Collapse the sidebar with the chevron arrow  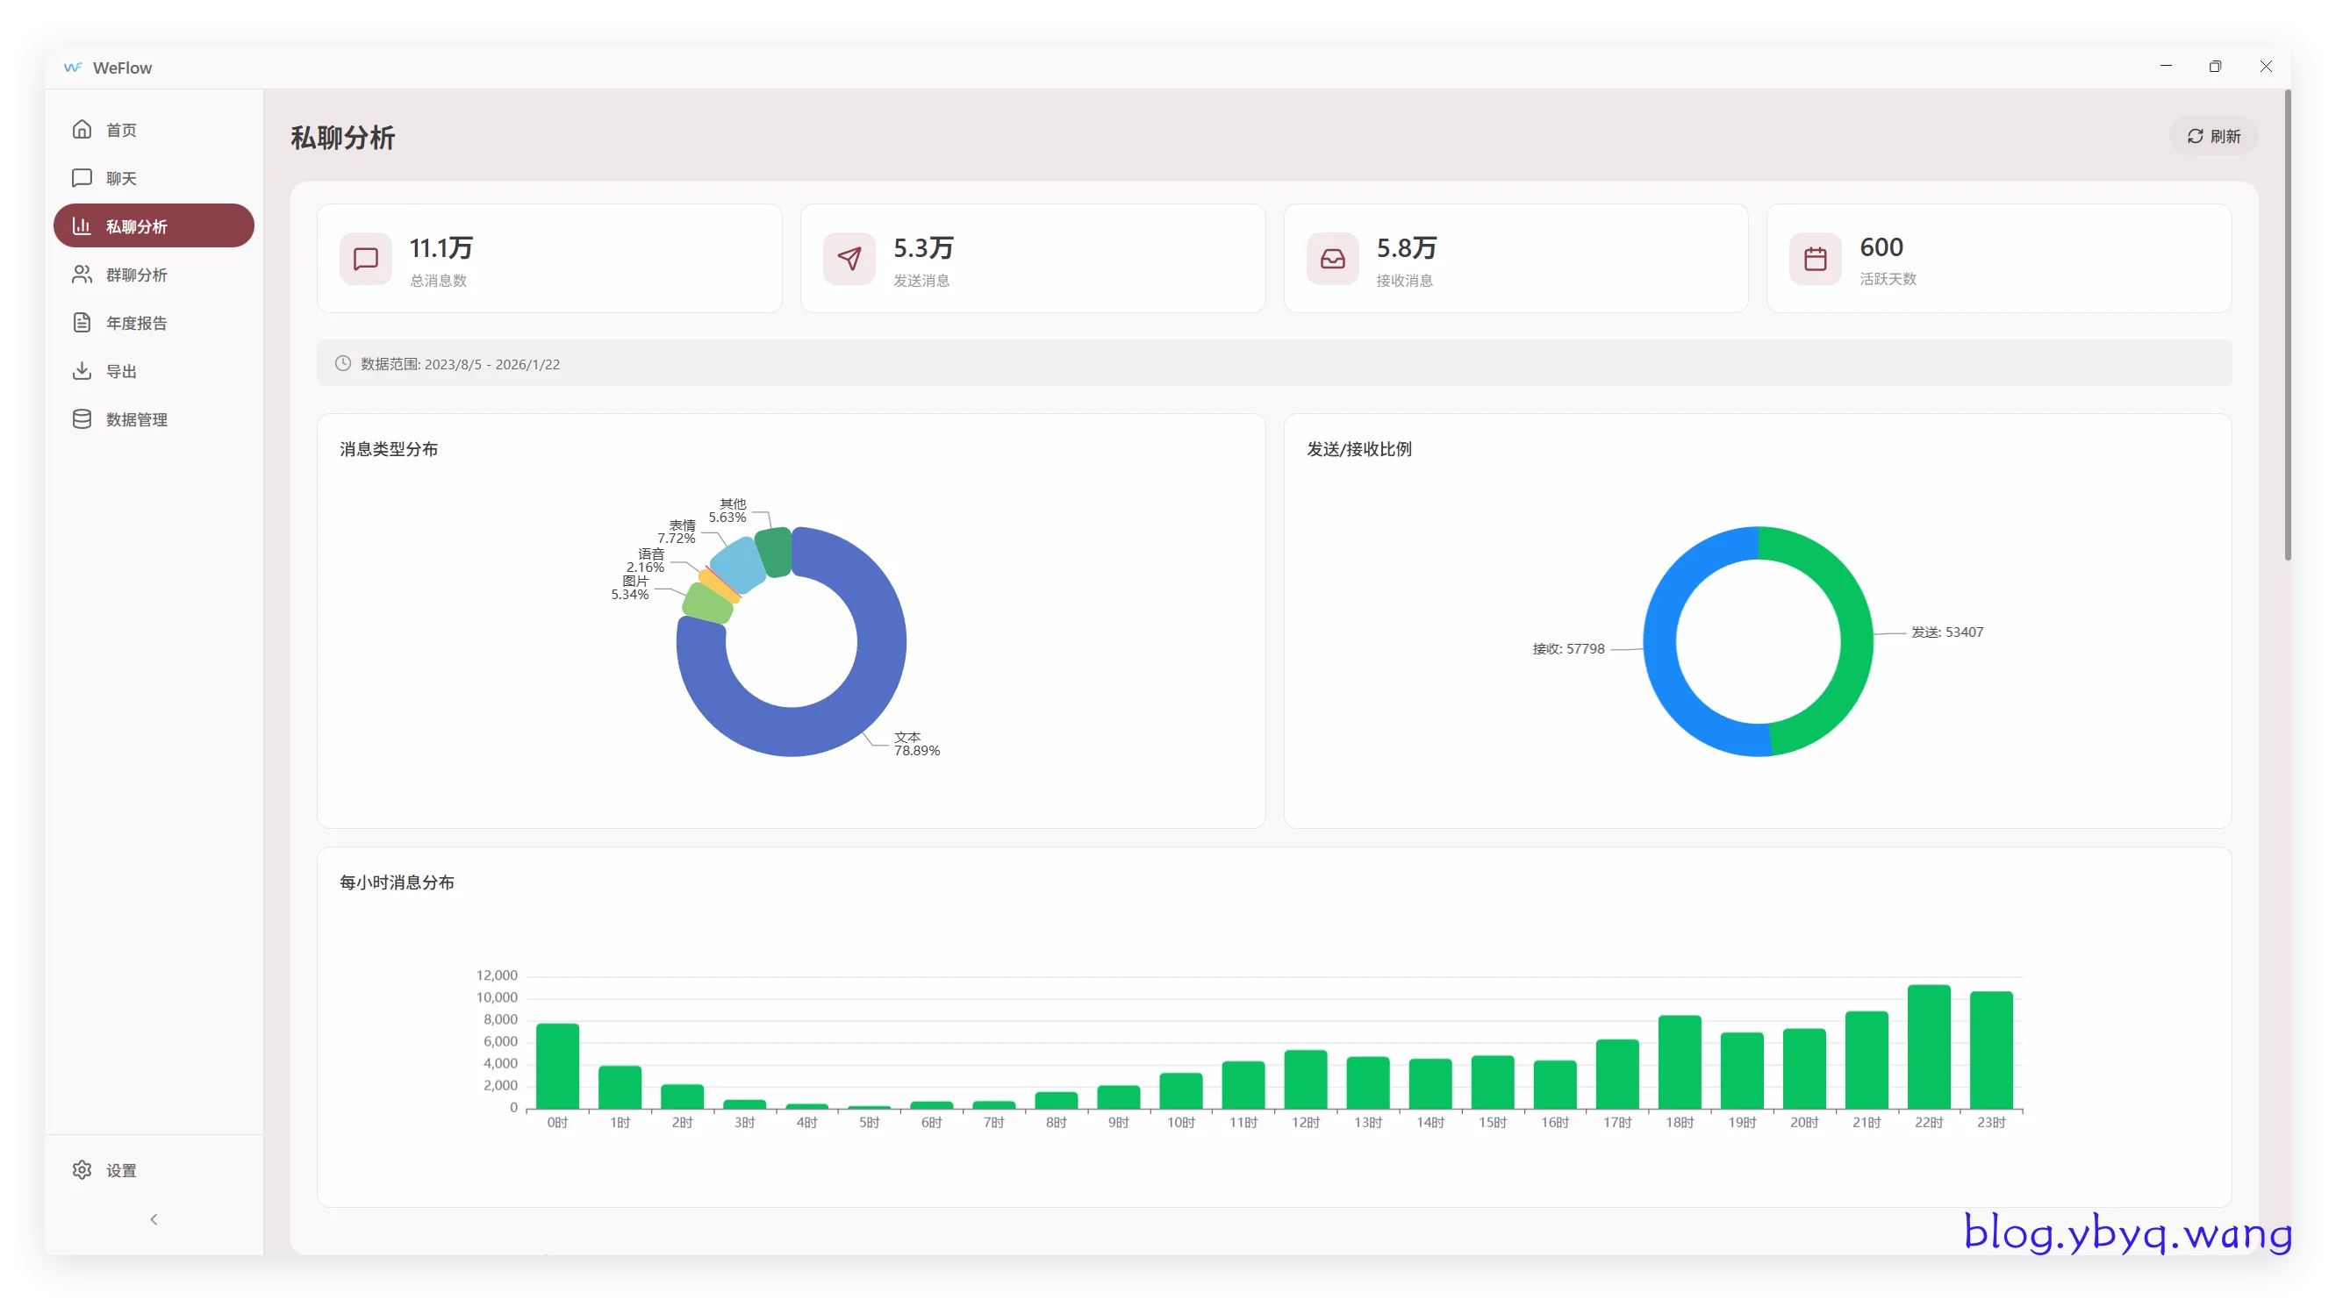(x=154, y=1219)
